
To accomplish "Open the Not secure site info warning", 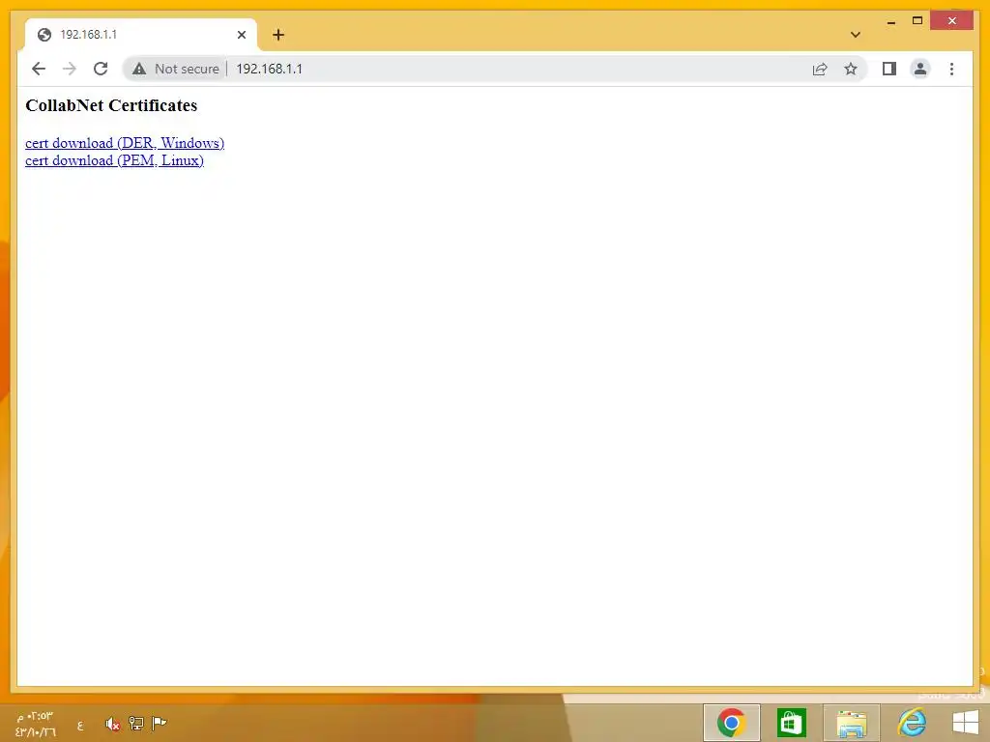I will [176, 69].
